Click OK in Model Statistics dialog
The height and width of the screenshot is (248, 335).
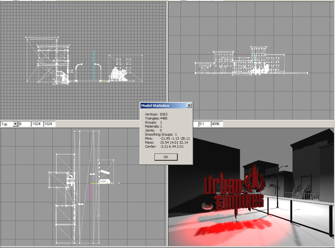[x=166, y=157]
